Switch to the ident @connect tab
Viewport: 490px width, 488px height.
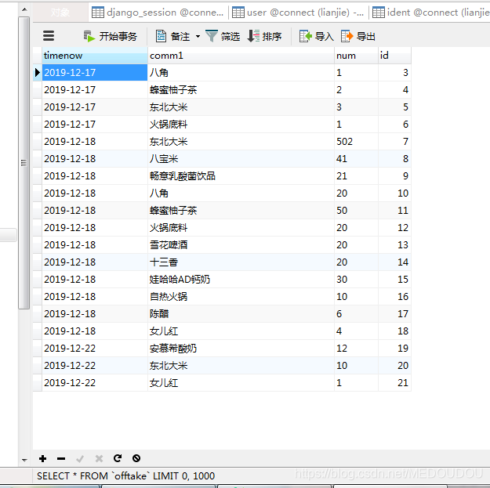[x=430, y=13]
